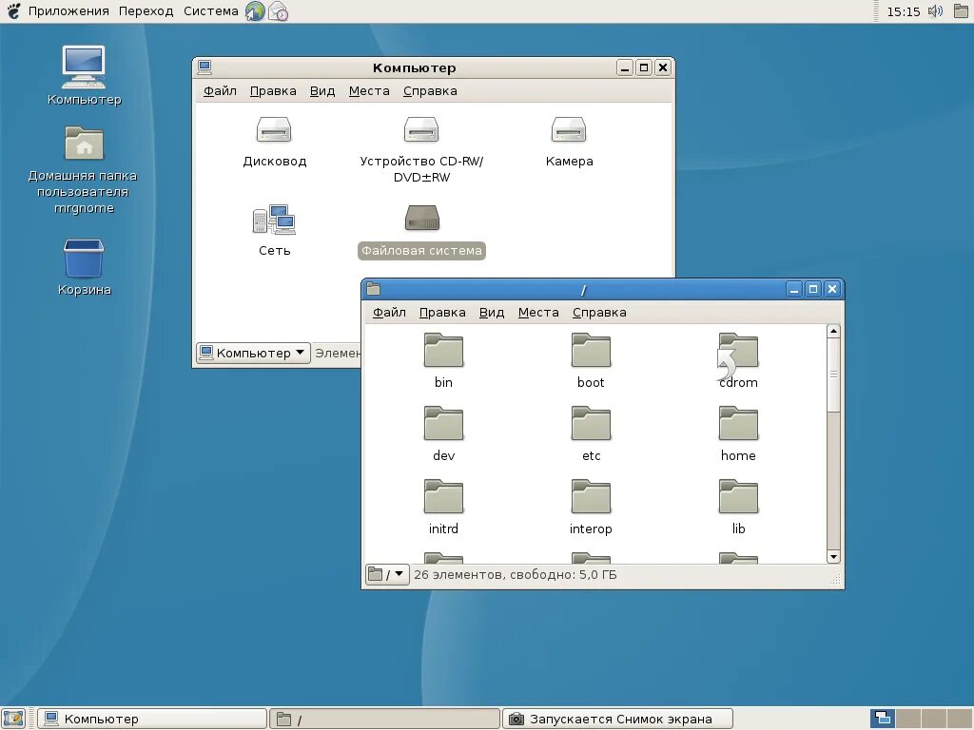Click the scrollbar down arrow in / window
The width and height of the screenshot is (974, 730).
coord(833,556)
